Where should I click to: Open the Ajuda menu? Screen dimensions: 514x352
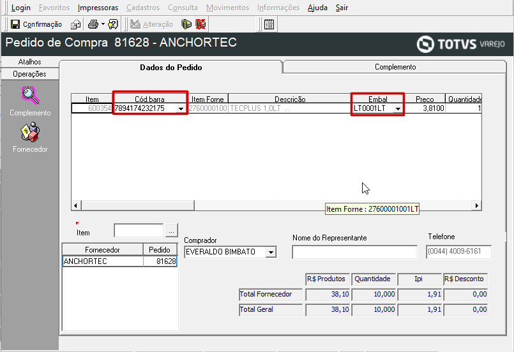click(x=317, y=8)
